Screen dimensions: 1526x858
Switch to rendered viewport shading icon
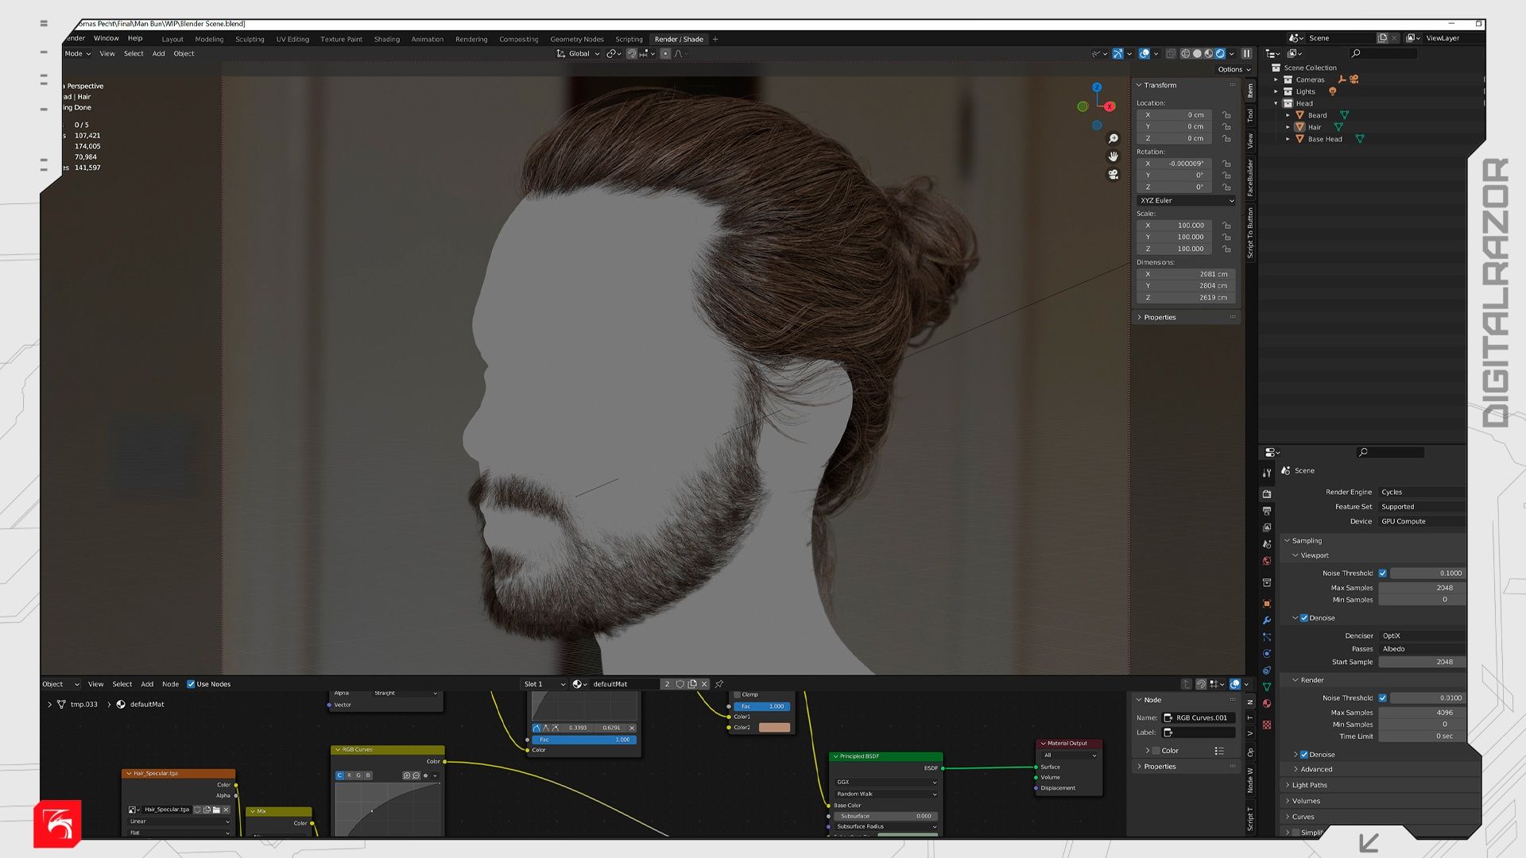click(x=1220, y=54)
